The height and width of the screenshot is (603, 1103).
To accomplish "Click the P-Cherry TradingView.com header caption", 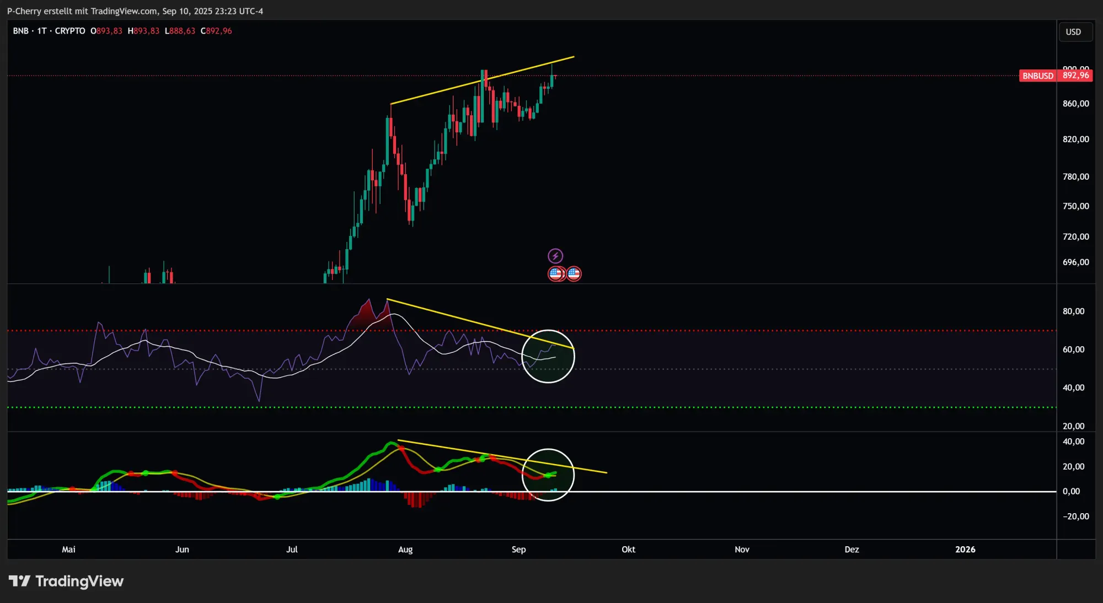I will tap(135, 11).
